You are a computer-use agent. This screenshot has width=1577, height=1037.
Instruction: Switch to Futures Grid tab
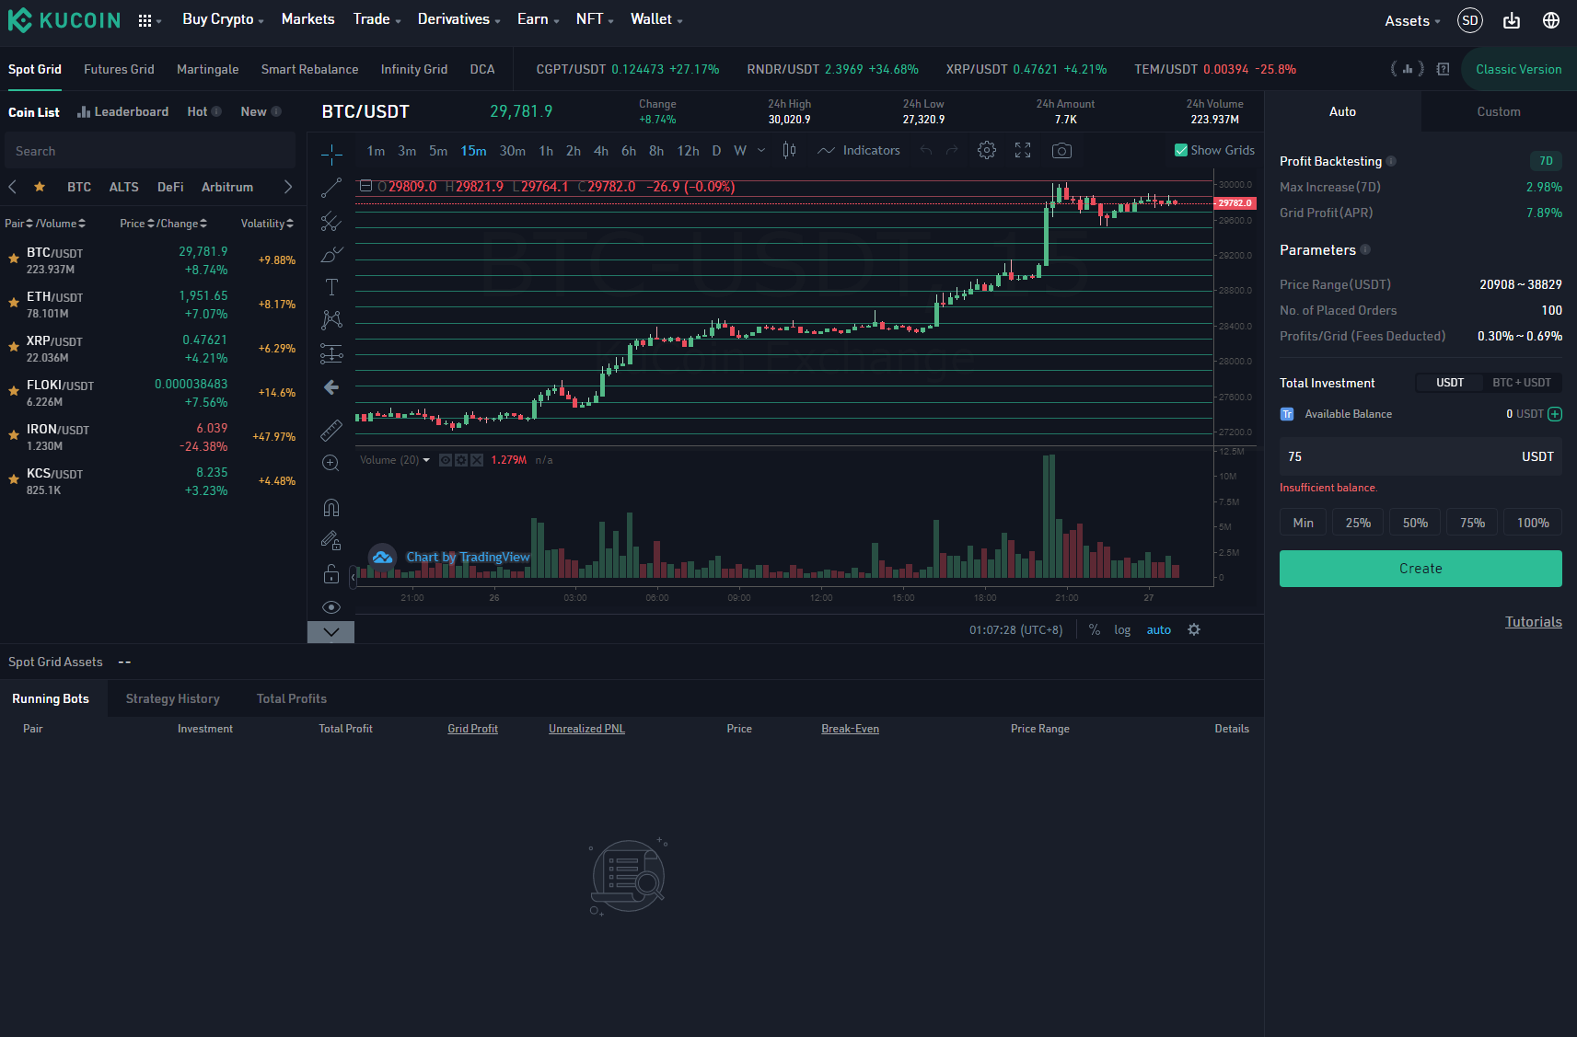(x=119, y=69)
